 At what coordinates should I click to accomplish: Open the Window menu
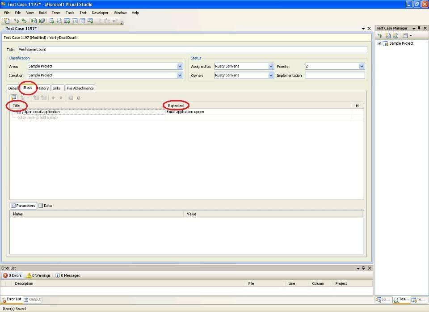click(x=120, y=13)
